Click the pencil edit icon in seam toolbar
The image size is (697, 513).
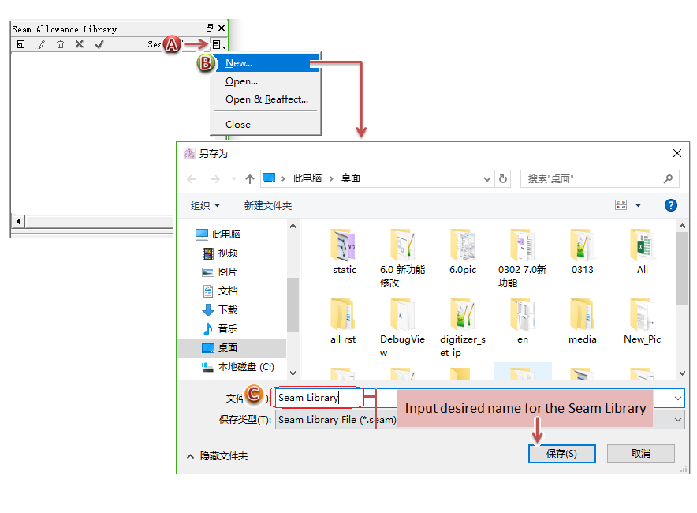(42, 45)
